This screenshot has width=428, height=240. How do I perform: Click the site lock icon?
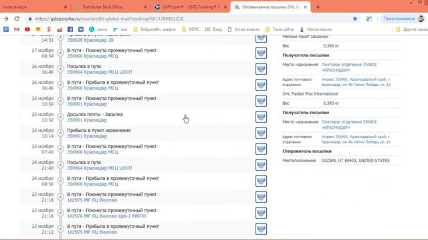click(29, 19)
